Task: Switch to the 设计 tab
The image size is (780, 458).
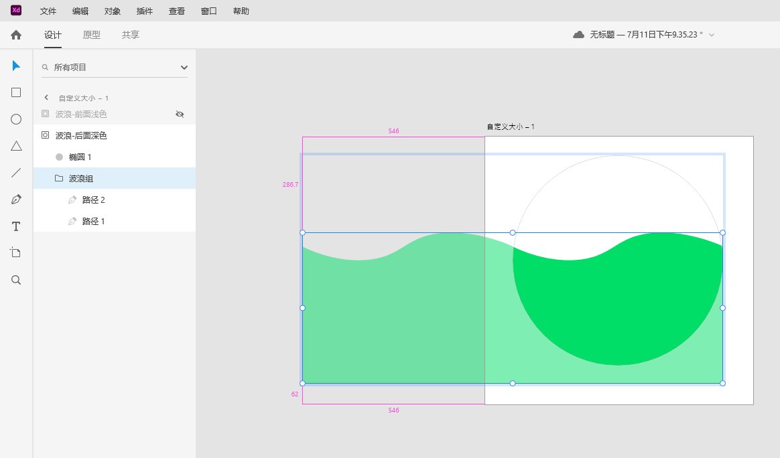Action: pyautogui.click(x=53, y=35)
